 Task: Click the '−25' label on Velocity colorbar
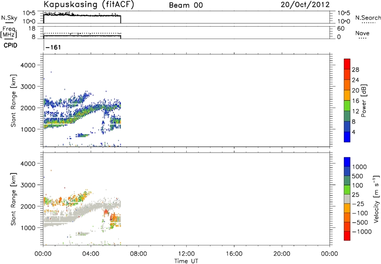pyautogui.click(x=358, y=204)
